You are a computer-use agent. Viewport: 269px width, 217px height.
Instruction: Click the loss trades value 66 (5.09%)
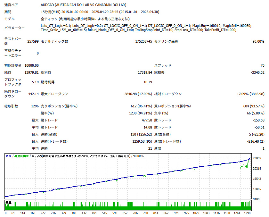(256, 113)
